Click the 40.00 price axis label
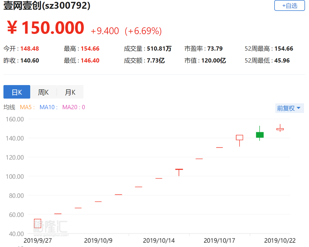Image resolution: width=309 pixels, height=247 pixels. (x=16, y=234)
